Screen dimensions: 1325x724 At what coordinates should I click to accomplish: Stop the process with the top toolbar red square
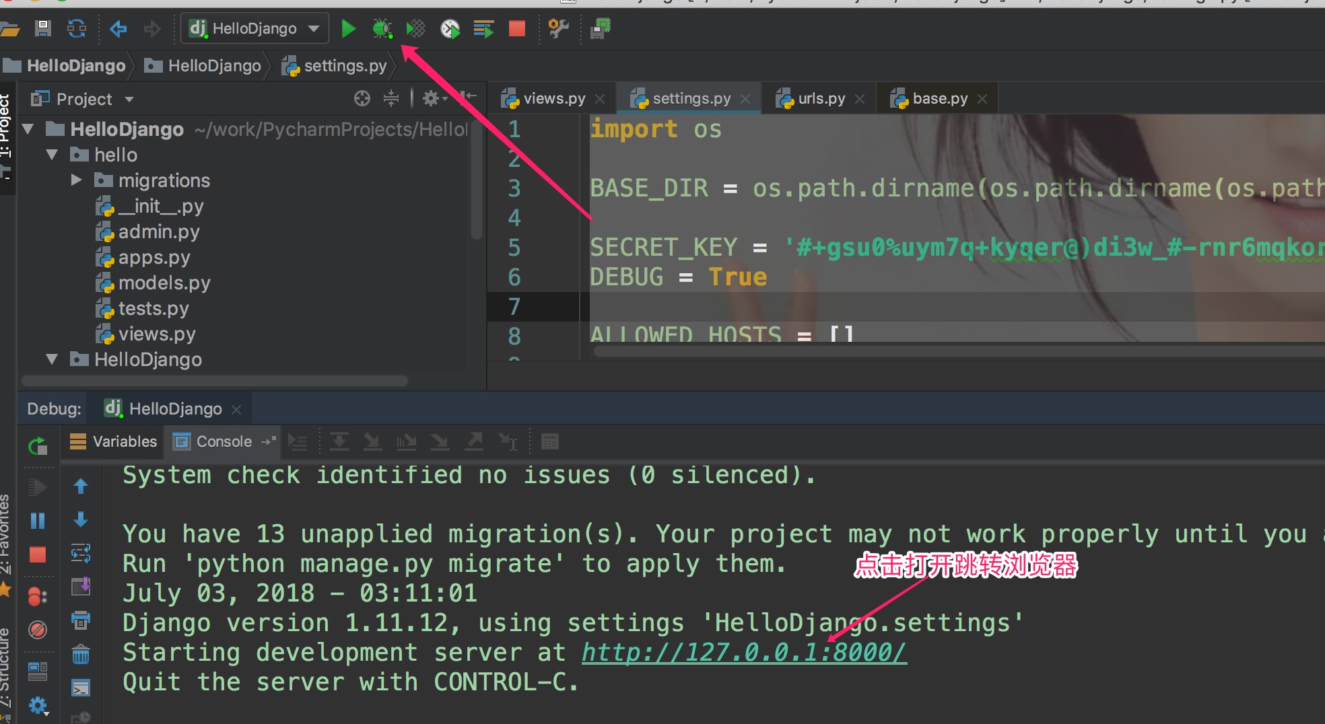pyautogui.click(x=517, y=28)
